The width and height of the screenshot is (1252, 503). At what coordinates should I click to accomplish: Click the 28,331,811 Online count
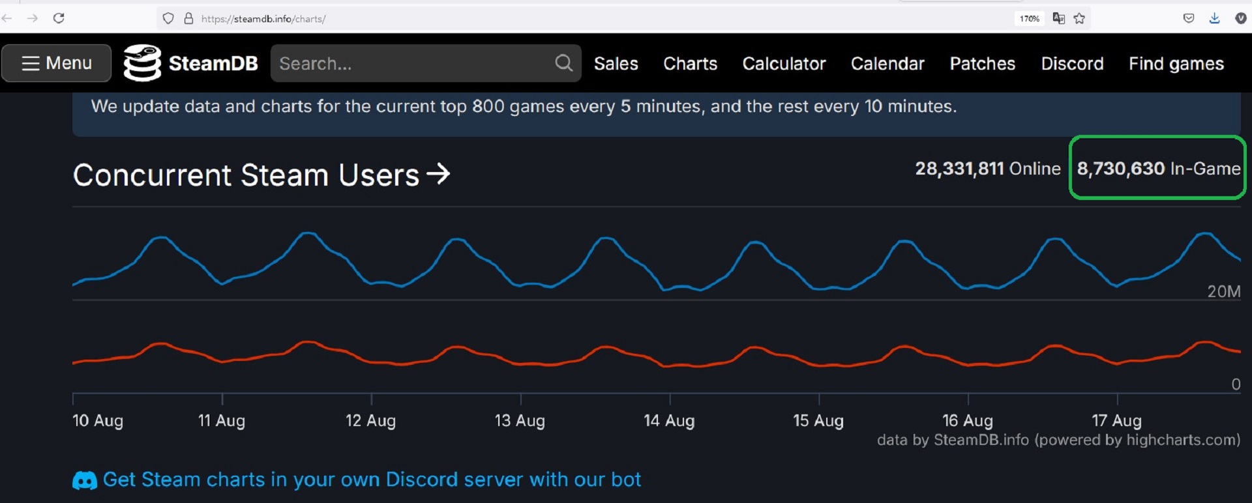(x=988, y=169)
